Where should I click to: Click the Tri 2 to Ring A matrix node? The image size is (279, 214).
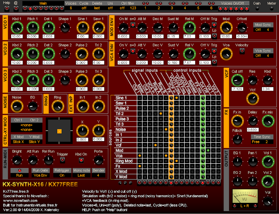pos(161,114)
